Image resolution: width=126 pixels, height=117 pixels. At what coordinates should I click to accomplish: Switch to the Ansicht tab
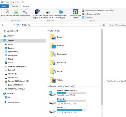click(x=26, y=6)
